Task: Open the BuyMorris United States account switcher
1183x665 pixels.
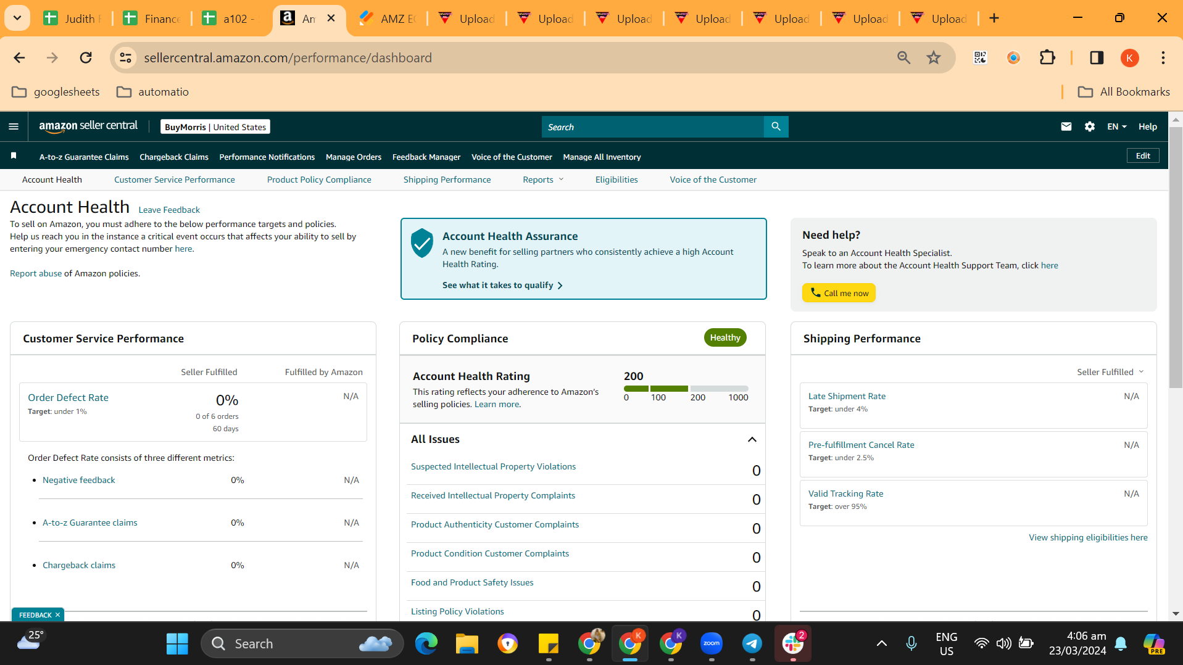Action: click(215, 127)
